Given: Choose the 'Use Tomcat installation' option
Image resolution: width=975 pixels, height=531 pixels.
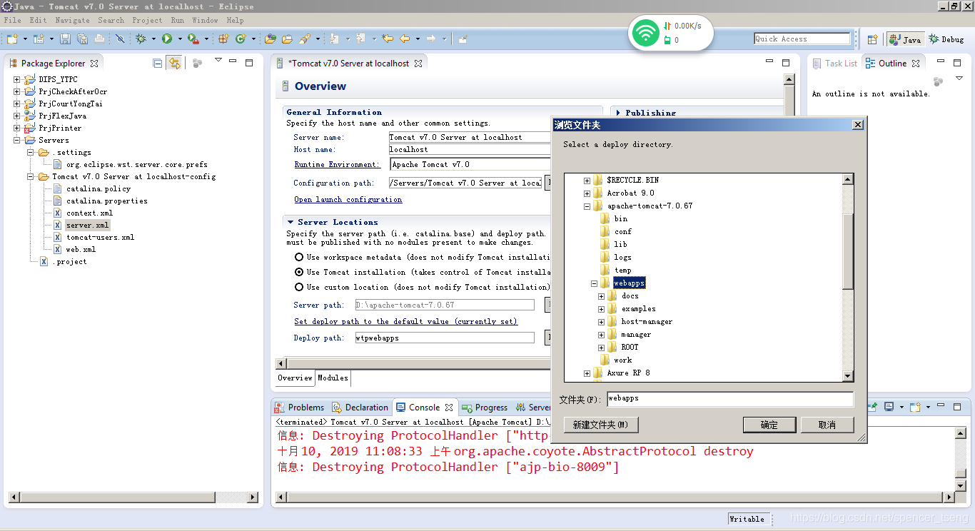Looking at the screenshot, I should (x=298, y=272).
